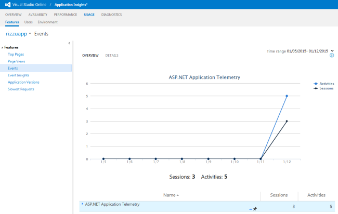Pin the ASP.NET Application Telemetry row
Screen dimensions: 338x214
pyautogui.click(x=255, y=209)
